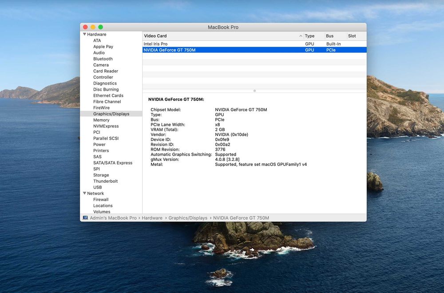Click the sort arrow in Video Card header
Viewport: 444px width, 293px height.
(x=301, y=36)
